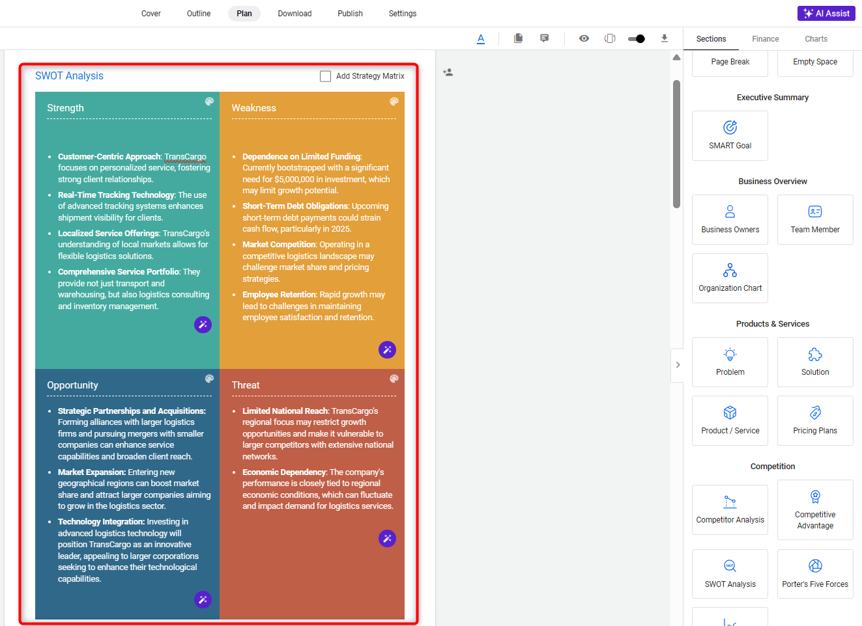Switch to the Sections panel tab
Image resolution: width=862 pixels, height=626 pixels.
click(711, 39)
